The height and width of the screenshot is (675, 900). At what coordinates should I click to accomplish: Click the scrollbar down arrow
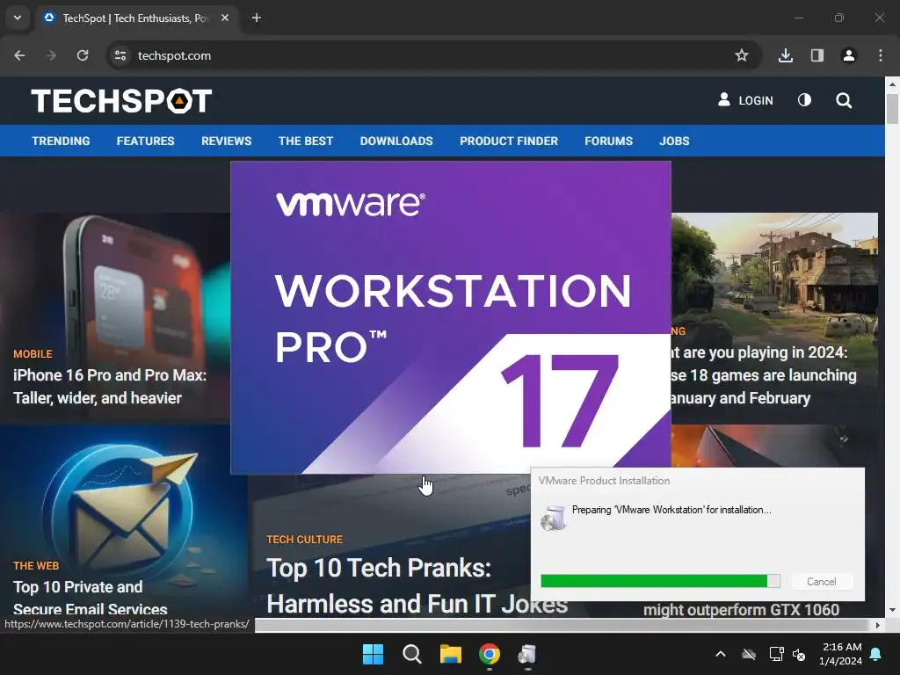click(892, 610)
